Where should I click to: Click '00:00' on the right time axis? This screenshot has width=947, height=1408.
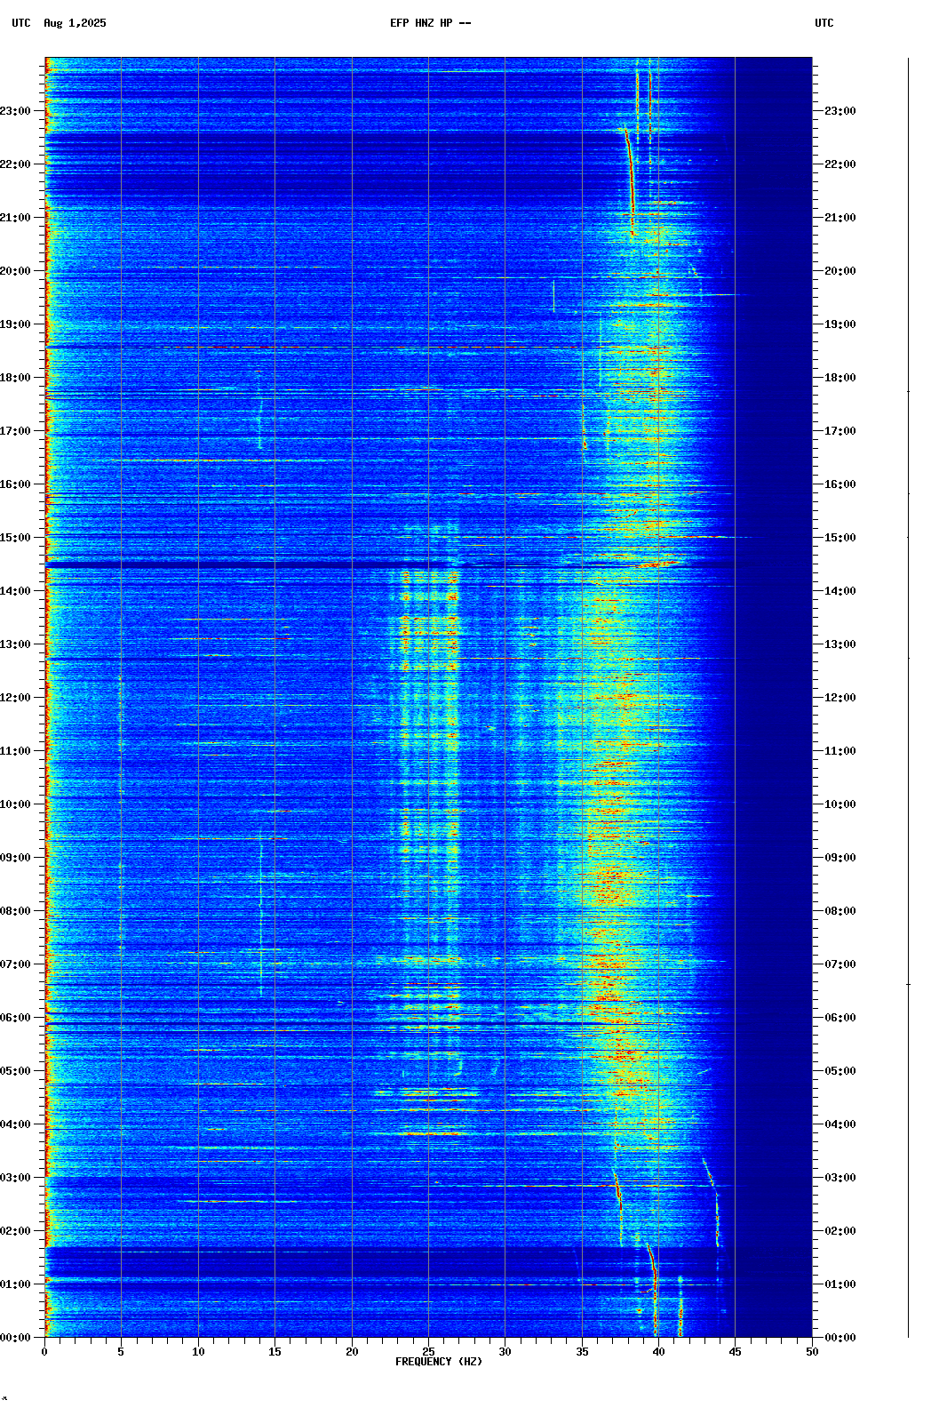(x=840, y=1338)
